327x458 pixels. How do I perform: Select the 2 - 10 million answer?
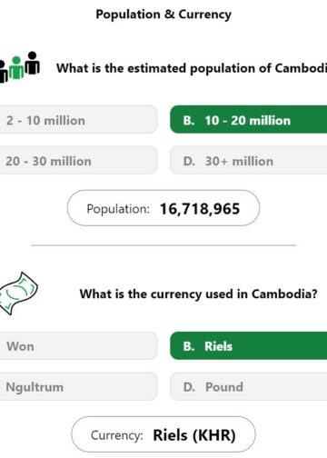pos(78,120)
